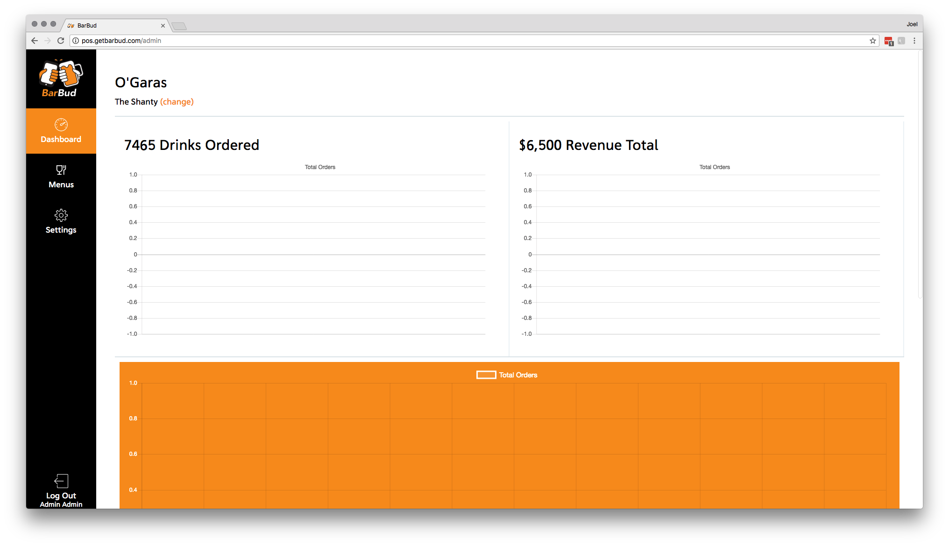Select the Menus sidebar item
The width and height of the screenshot is (949, 546).
61,176
